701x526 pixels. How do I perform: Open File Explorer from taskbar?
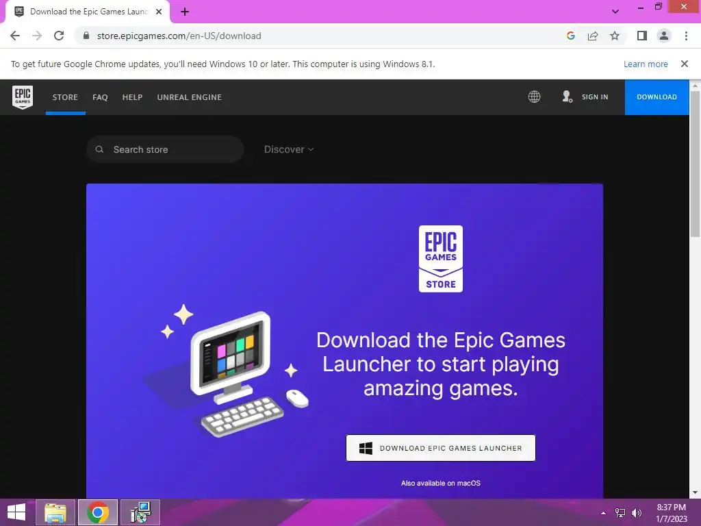click(x=55, y=512)
